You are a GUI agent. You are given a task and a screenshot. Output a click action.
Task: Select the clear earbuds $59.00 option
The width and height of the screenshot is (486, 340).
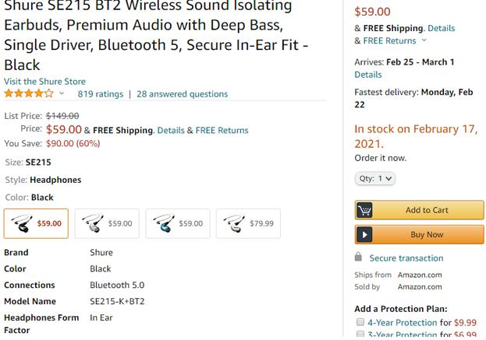click(x=108, y=223)
